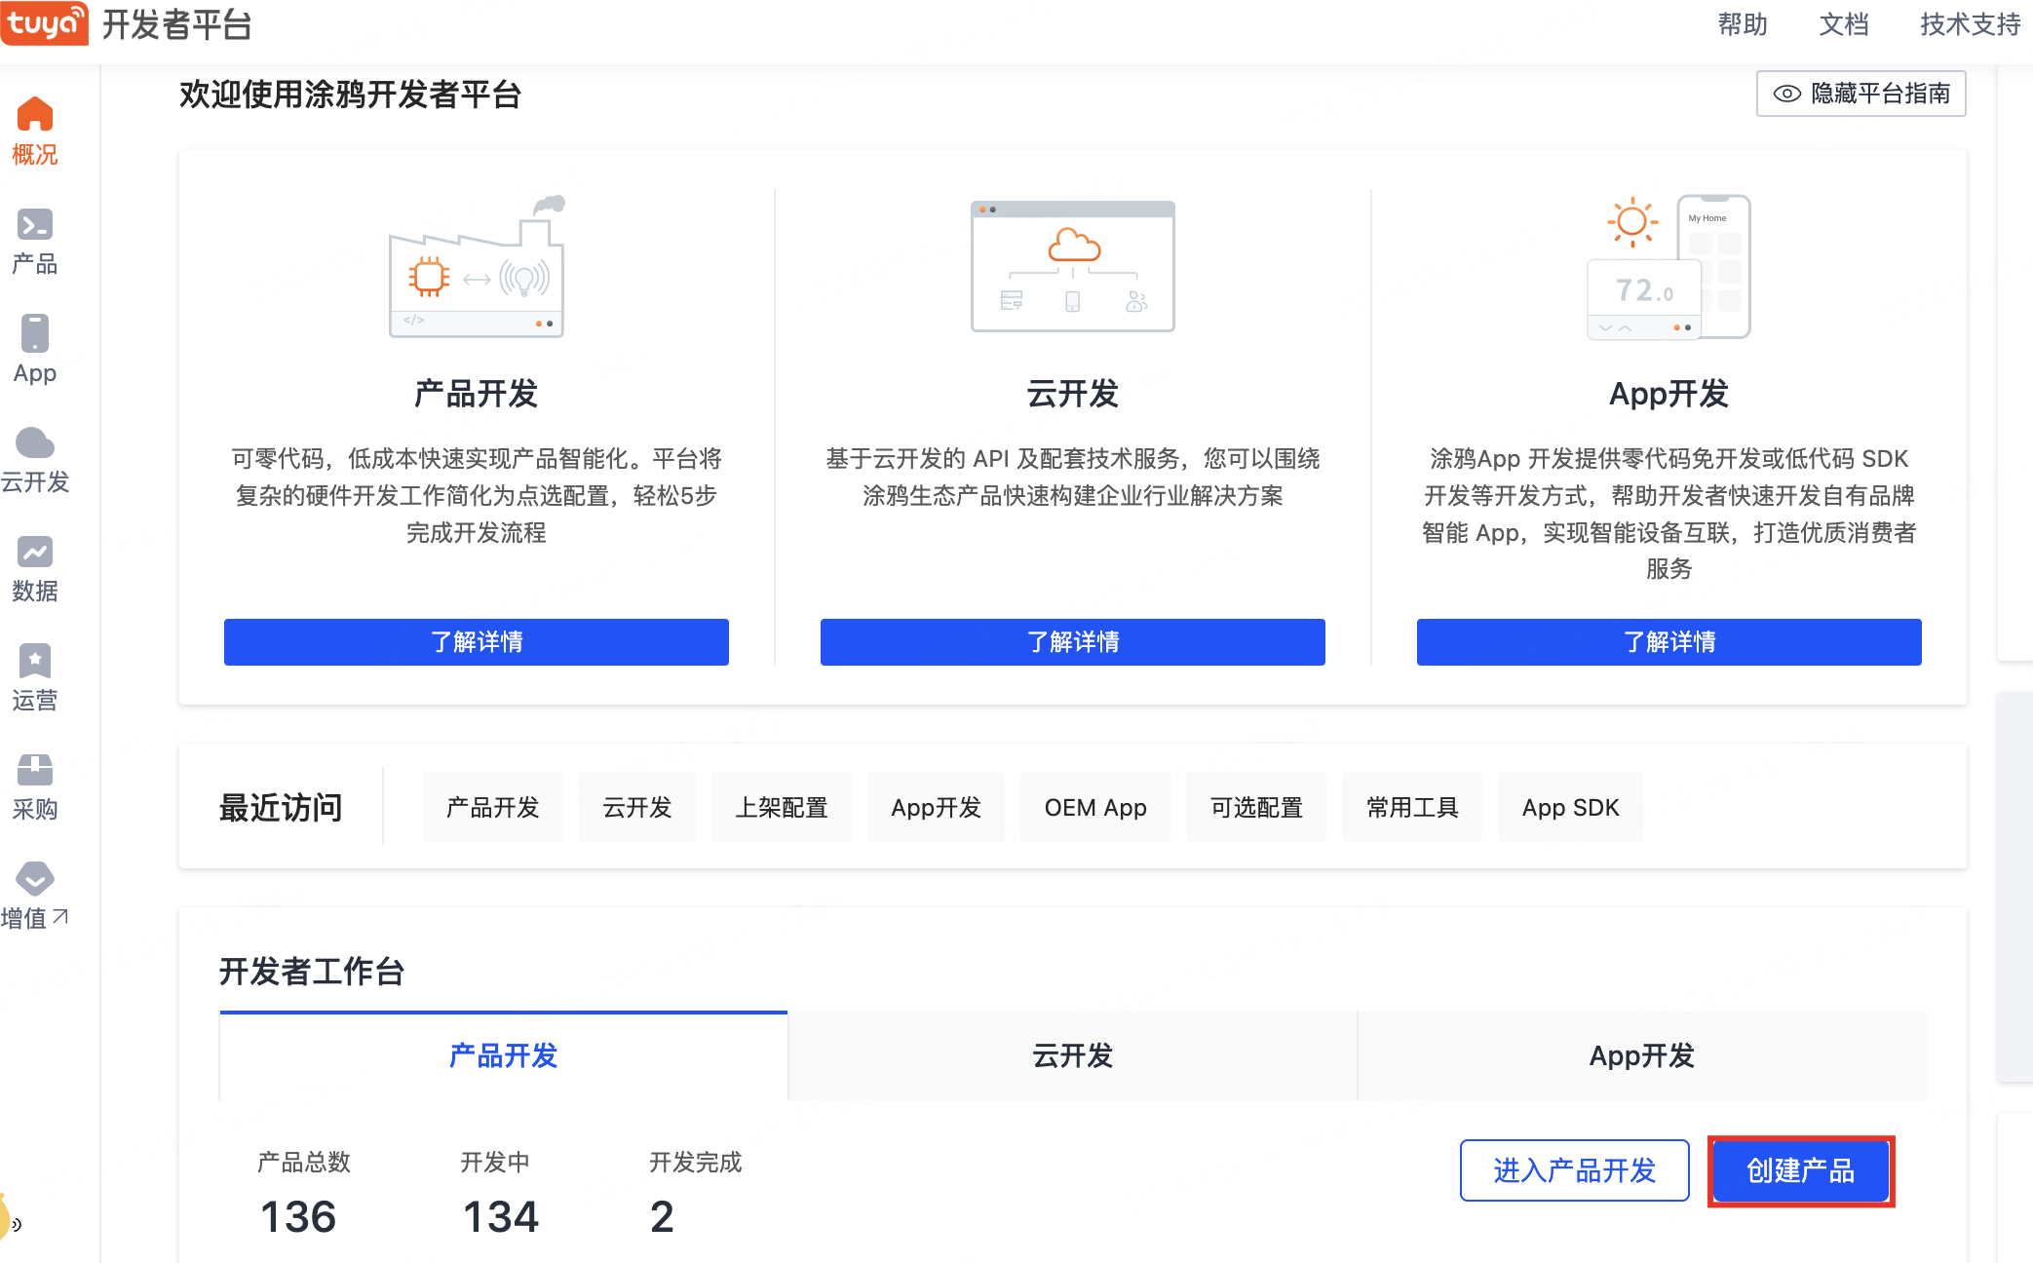Open the 数据 chart icon in sidebar

[35, 552]
